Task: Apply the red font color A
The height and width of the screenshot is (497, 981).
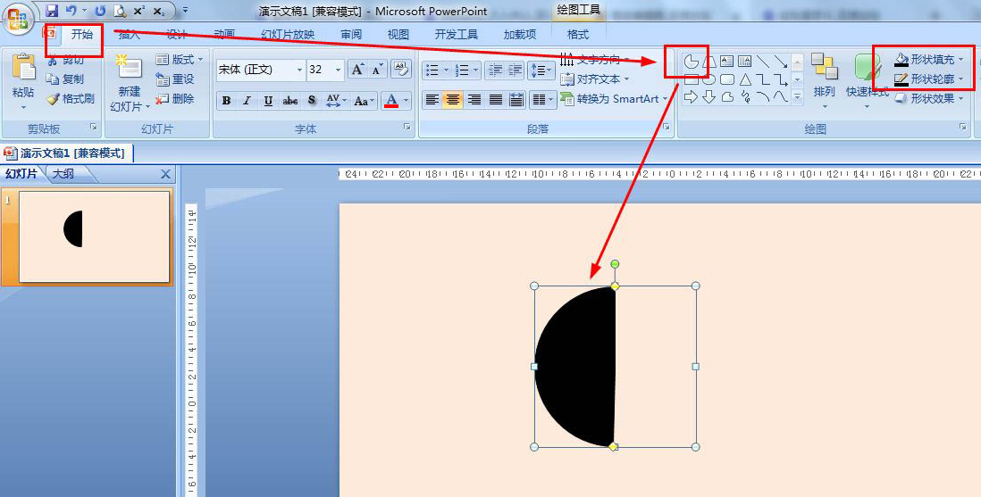Action: point(391,101)
